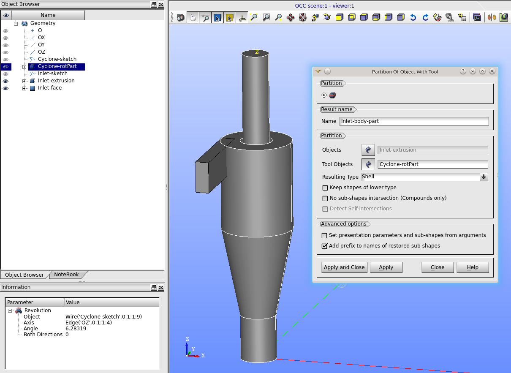This screenshot has height=373, width=511.
Task: Float the Object Browser panel
Action: pyautogui.click(x=154, y=4)
